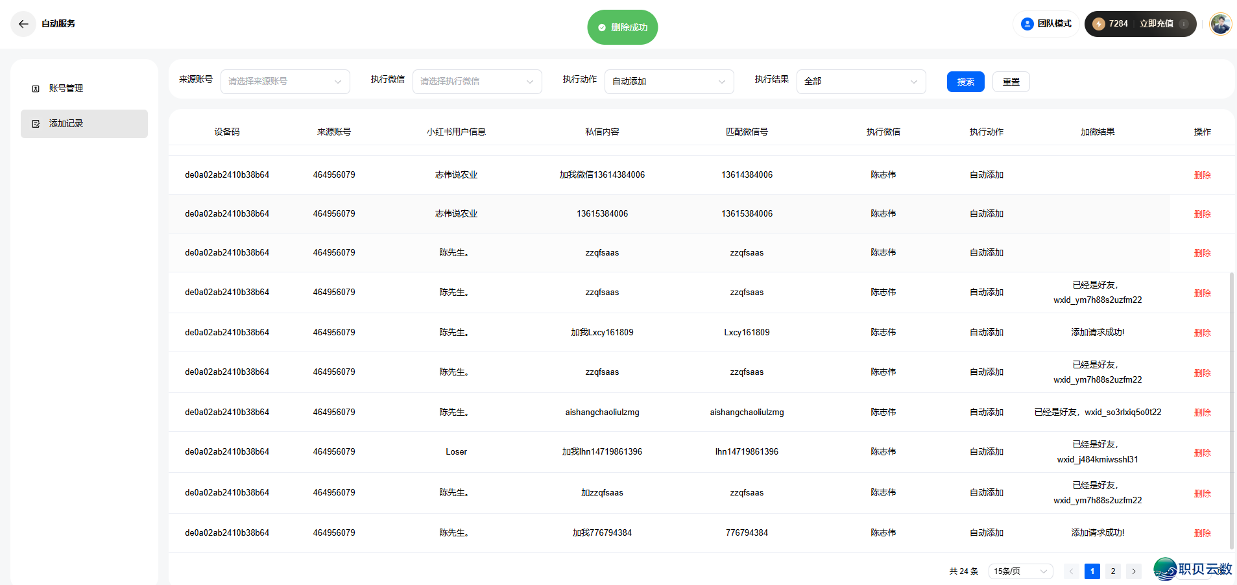The width and height of the screenshot is (1237, 585).
Task: Select the 添加记录 sidebar icon
Action: [36, 123]
